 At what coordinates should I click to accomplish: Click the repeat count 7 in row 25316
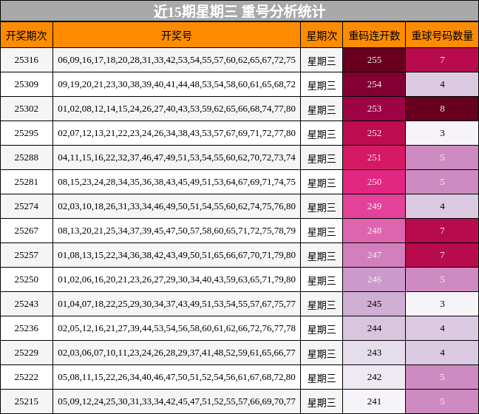point(442,60)
